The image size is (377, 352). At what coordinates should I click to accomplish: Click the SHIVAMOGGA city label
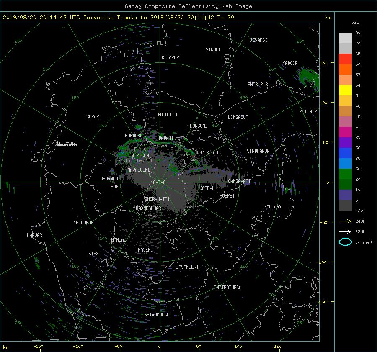157,315
